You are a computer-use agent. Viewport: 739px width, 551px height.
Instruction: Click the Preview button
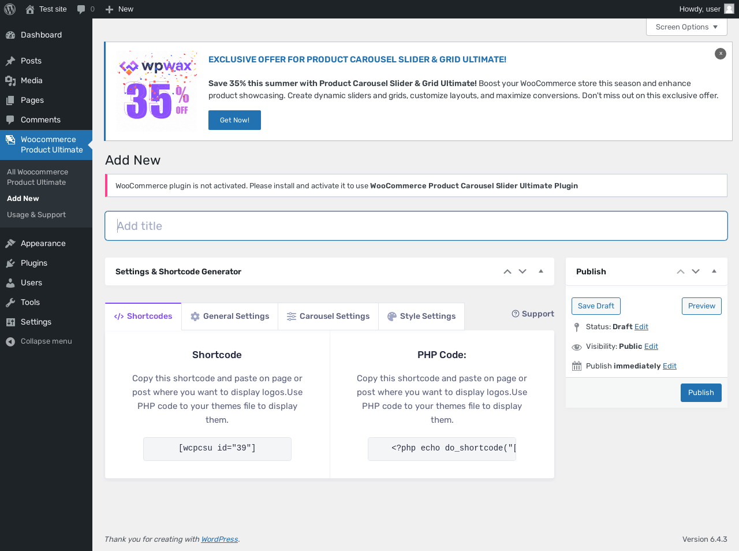coord(701,306)
